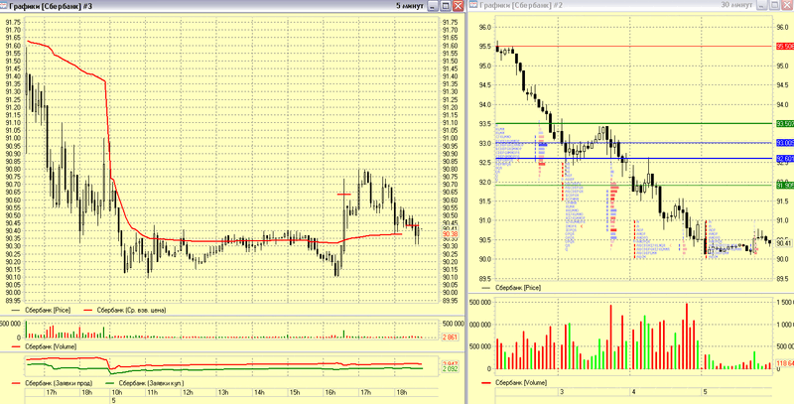
Task: Click the 14h time axis label
Action: tap(259, 392)
